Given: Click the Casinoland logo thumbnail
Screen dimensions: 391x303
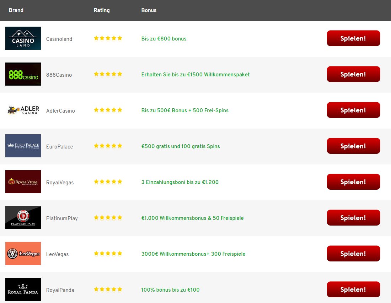Looking at the screenshot, I should point(23,38).
